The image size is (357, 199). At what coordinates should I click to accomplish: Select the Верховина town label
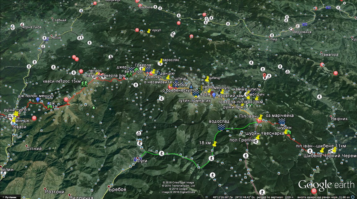[x=302, y=32]
